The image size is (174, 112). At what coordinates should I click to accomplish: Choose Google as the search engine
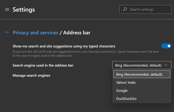(142, 91)
